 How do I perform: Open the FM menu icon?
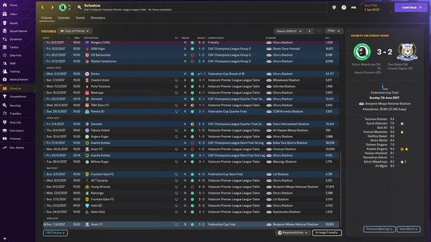354,7
